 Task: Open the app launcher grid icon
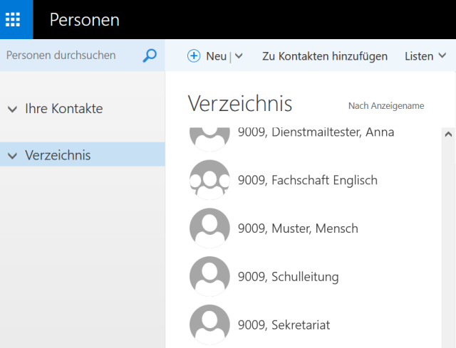coord(16,19)
